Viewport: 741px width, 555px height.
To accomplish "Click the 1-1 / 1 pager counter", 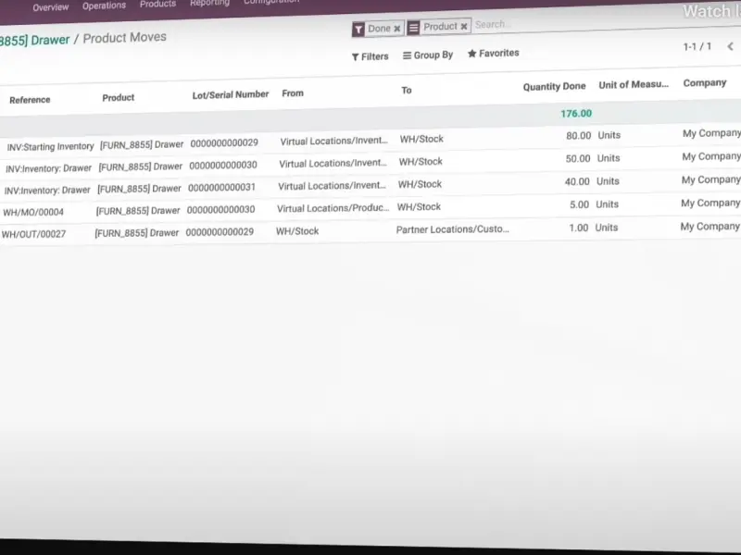I will tap(697, 46).
